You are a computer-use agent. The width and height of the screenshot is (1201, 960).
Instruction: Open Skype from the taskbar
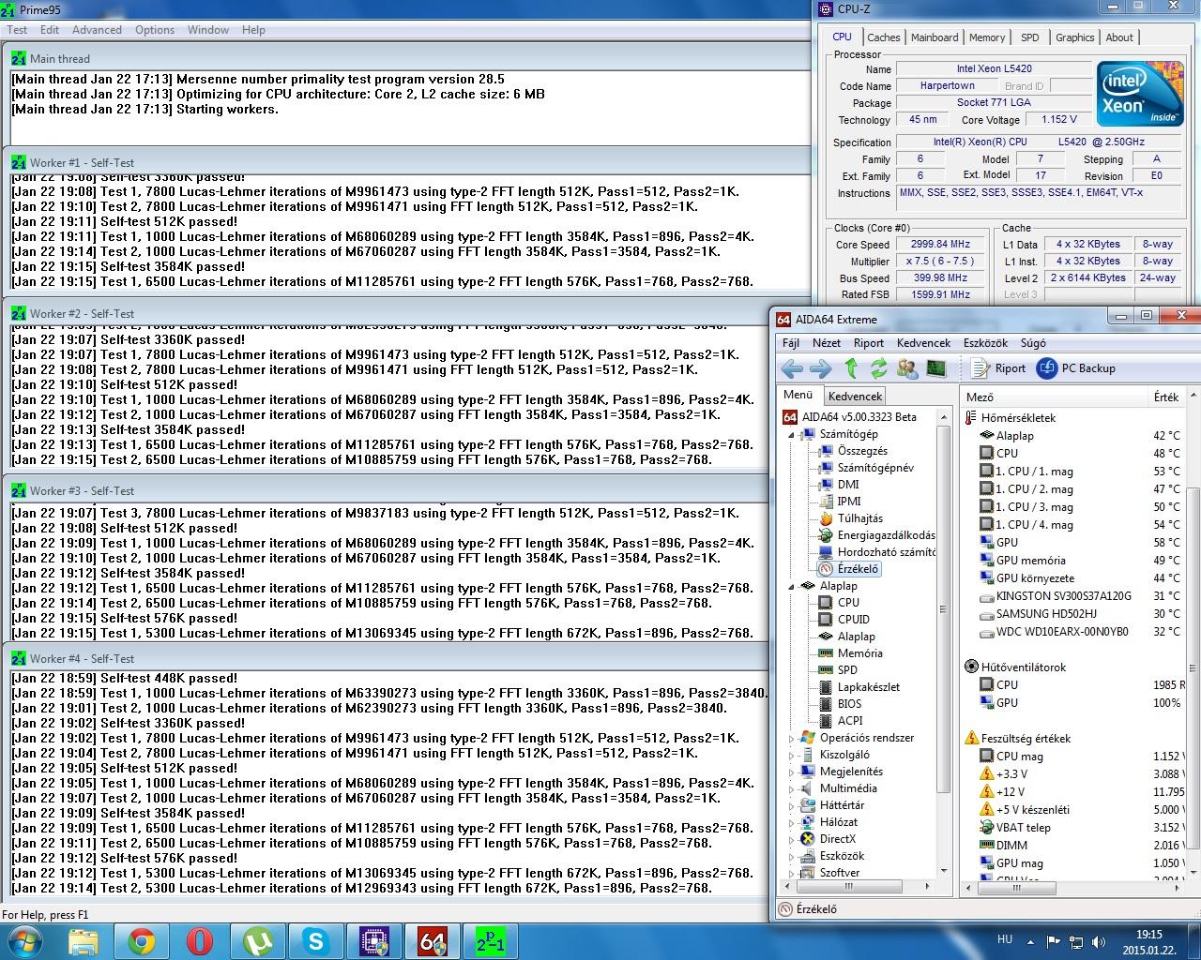pos(316,941)
